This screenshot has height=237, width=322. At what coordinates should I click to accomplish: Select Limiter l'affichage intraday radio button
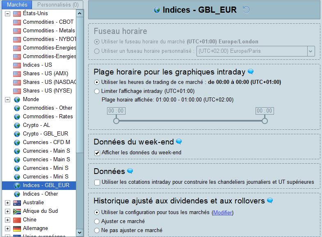coord(96,91)
